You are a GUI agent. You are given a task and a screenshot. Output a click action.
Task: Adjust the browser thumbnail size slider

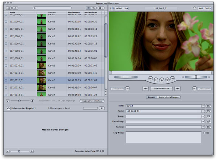tap(20, 101)
